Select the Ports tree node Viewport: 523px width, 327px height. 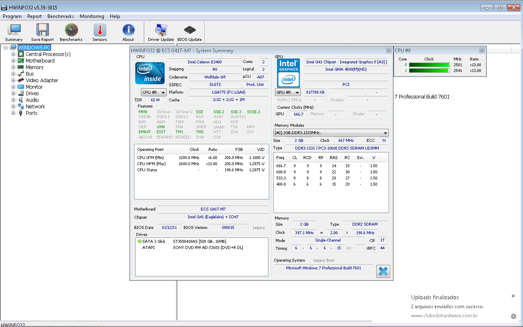pyautogui.click(x=31, y=113)
